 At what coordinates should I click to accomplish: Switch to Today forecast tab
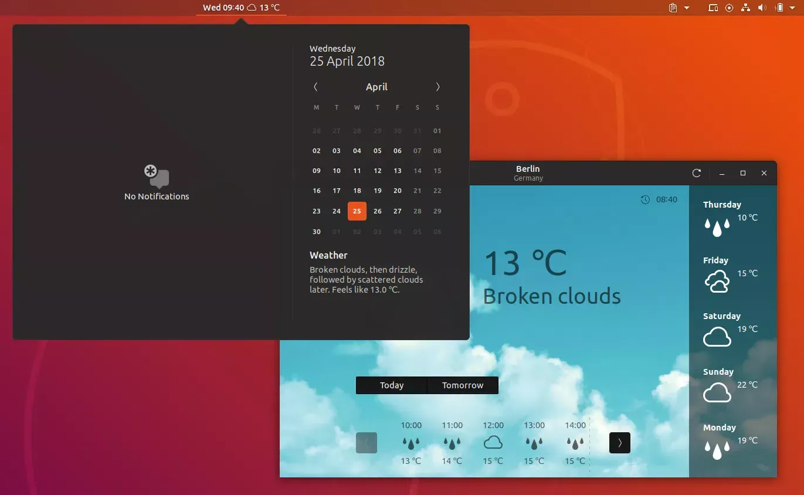tap(392, 385)
